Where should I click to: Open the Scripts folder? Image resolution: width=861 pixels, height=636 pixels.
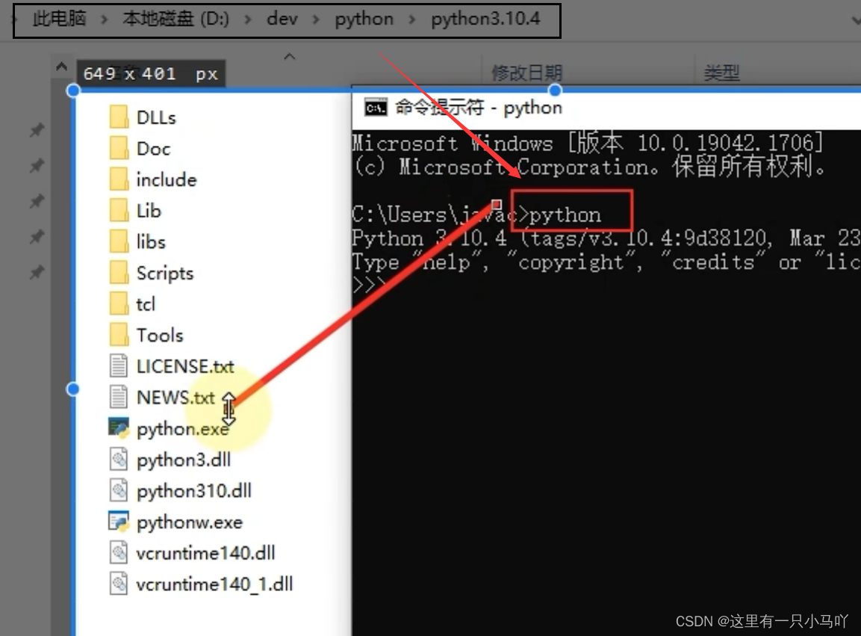point(166,273)
